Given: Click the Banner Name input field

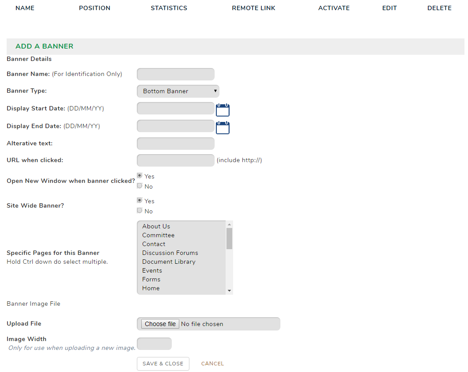Looking at the screenshot, I should (x=175, y=74).
